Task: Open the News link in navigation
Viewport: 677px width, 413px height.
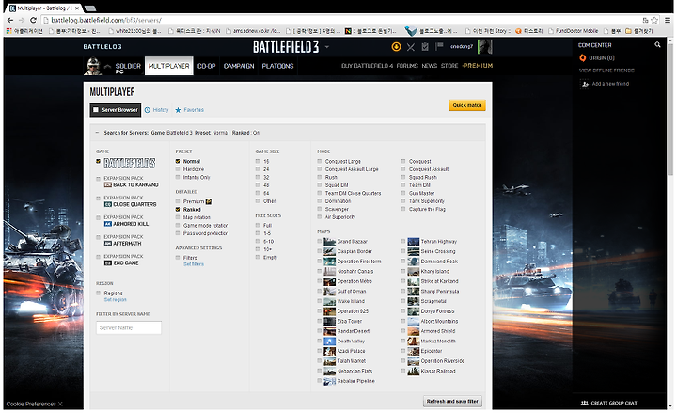Action: click(429, 66)
